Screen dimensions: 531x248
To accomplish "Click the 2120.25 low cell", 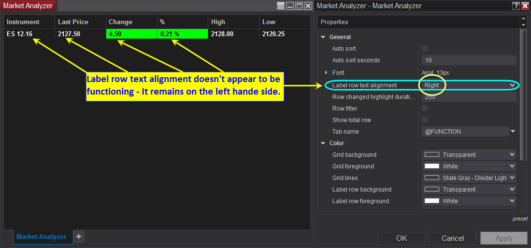I will click(x=285, y=34).
